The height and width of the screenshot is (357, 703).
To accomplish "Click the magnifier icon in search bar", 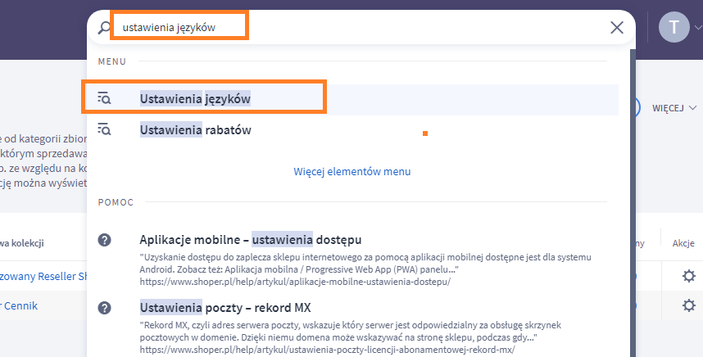I will click(104, 28).
